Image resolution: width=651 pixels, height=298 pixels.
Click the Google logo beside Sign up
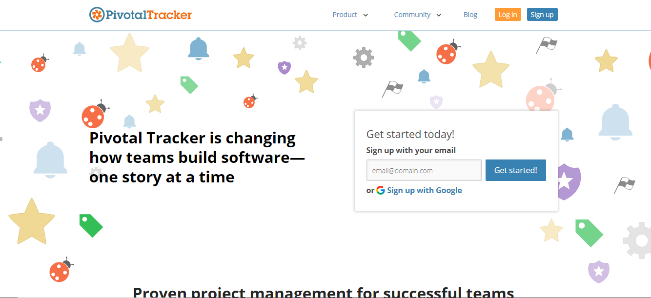tap(381, 190)
